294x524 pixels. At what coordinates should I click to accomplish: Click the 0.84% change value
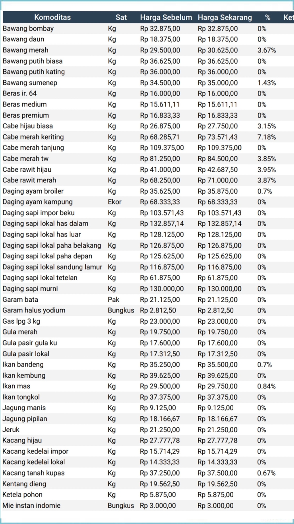266,386
